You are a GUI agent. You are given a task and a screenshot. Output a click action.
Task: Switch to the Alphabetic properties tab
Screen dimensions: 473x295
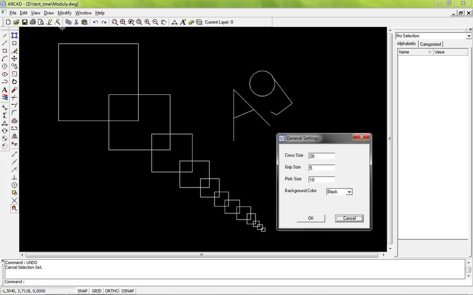click(x=406, y=44)
